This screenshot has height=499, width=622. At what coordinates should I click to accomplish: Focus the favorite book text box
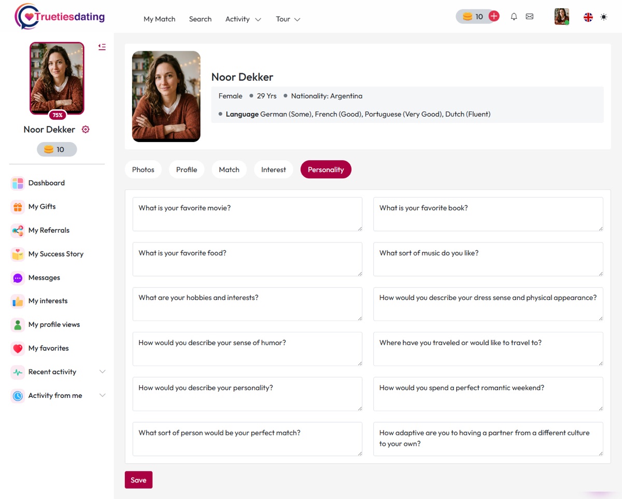tap(488, 214)
